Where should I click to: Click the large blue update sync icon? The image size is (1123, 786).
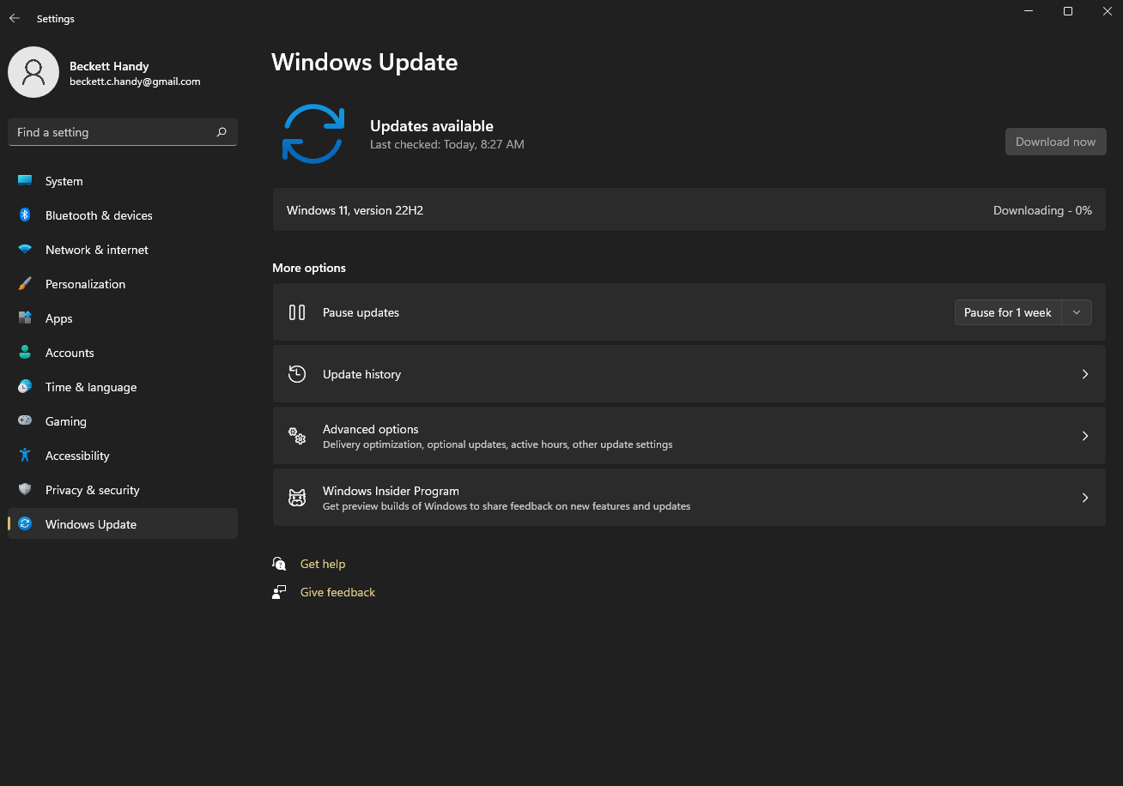tap(313, 134)
